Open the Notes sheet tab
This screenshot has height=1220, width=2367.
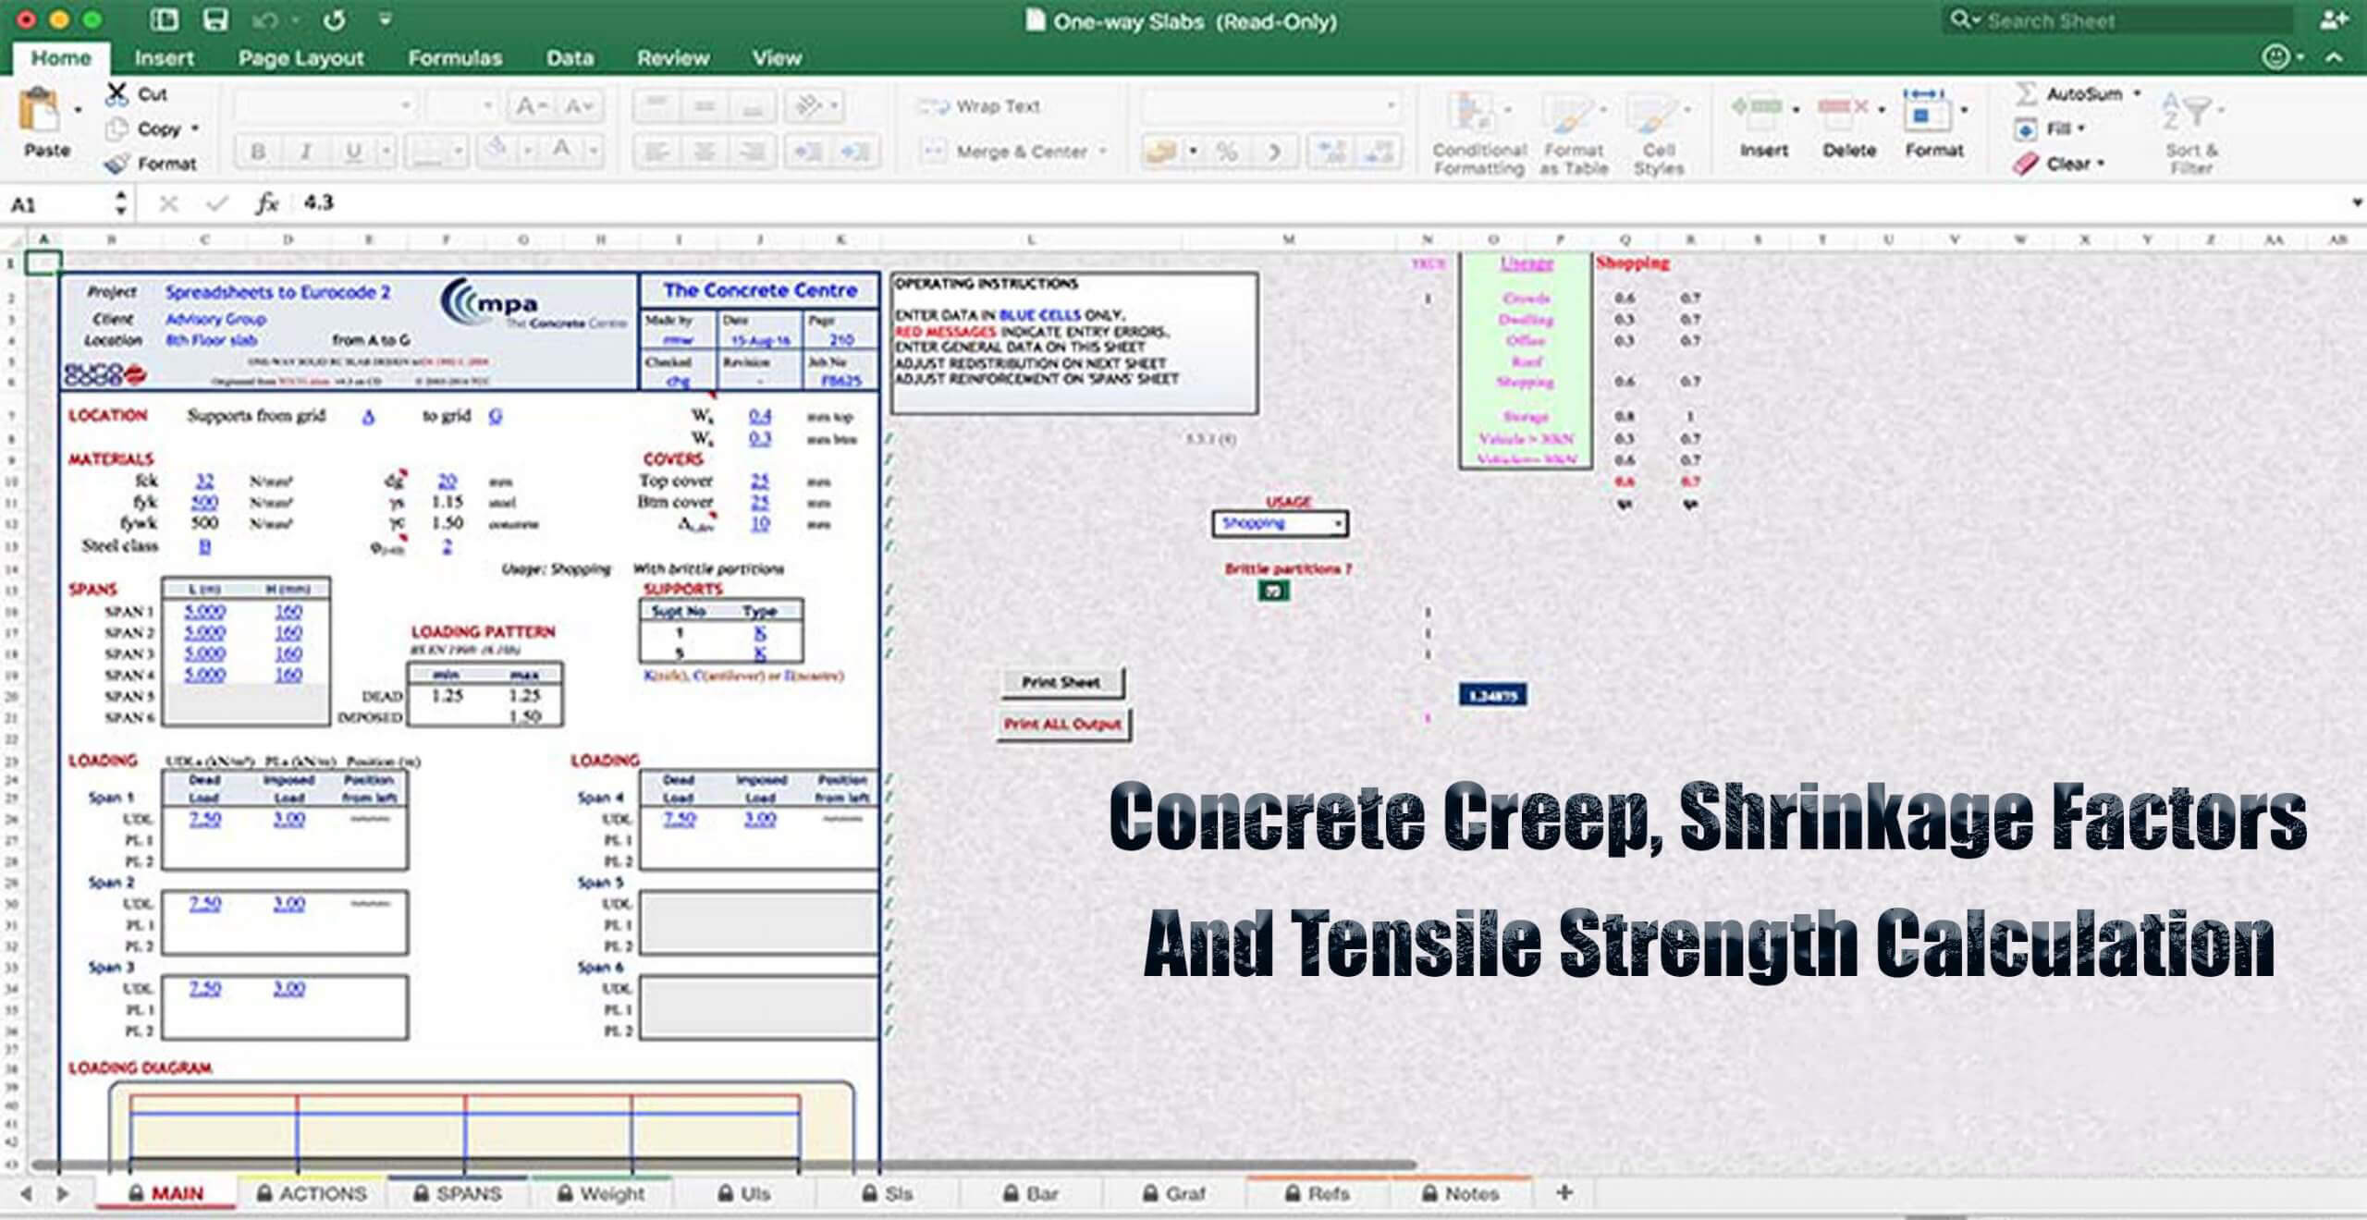(1459, 1193)
